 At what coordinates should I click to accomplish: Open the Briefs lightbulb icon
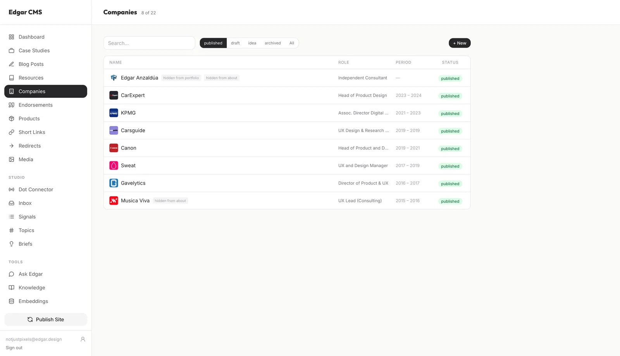coord(12,244)
